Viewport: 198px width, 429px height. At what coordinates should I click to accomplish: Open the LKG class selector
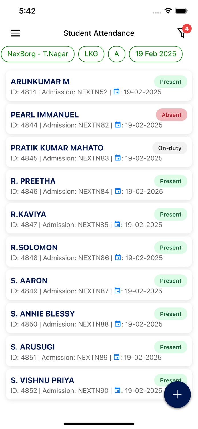[91, 54]
